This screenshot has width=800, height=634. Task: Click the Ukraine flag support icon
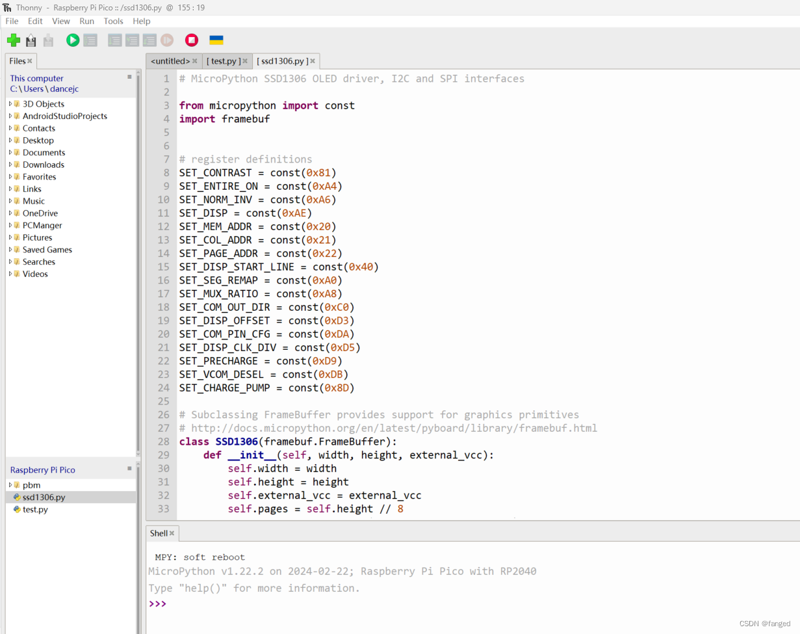[216, 40]
